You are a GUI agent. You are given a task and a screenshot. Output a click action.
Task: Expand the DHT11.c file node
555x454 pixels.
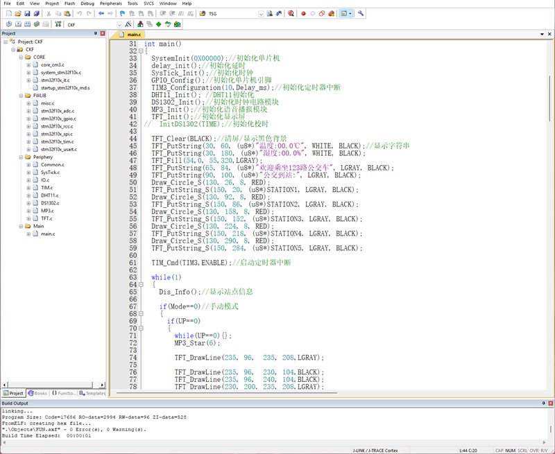click(x=28, y=195)
